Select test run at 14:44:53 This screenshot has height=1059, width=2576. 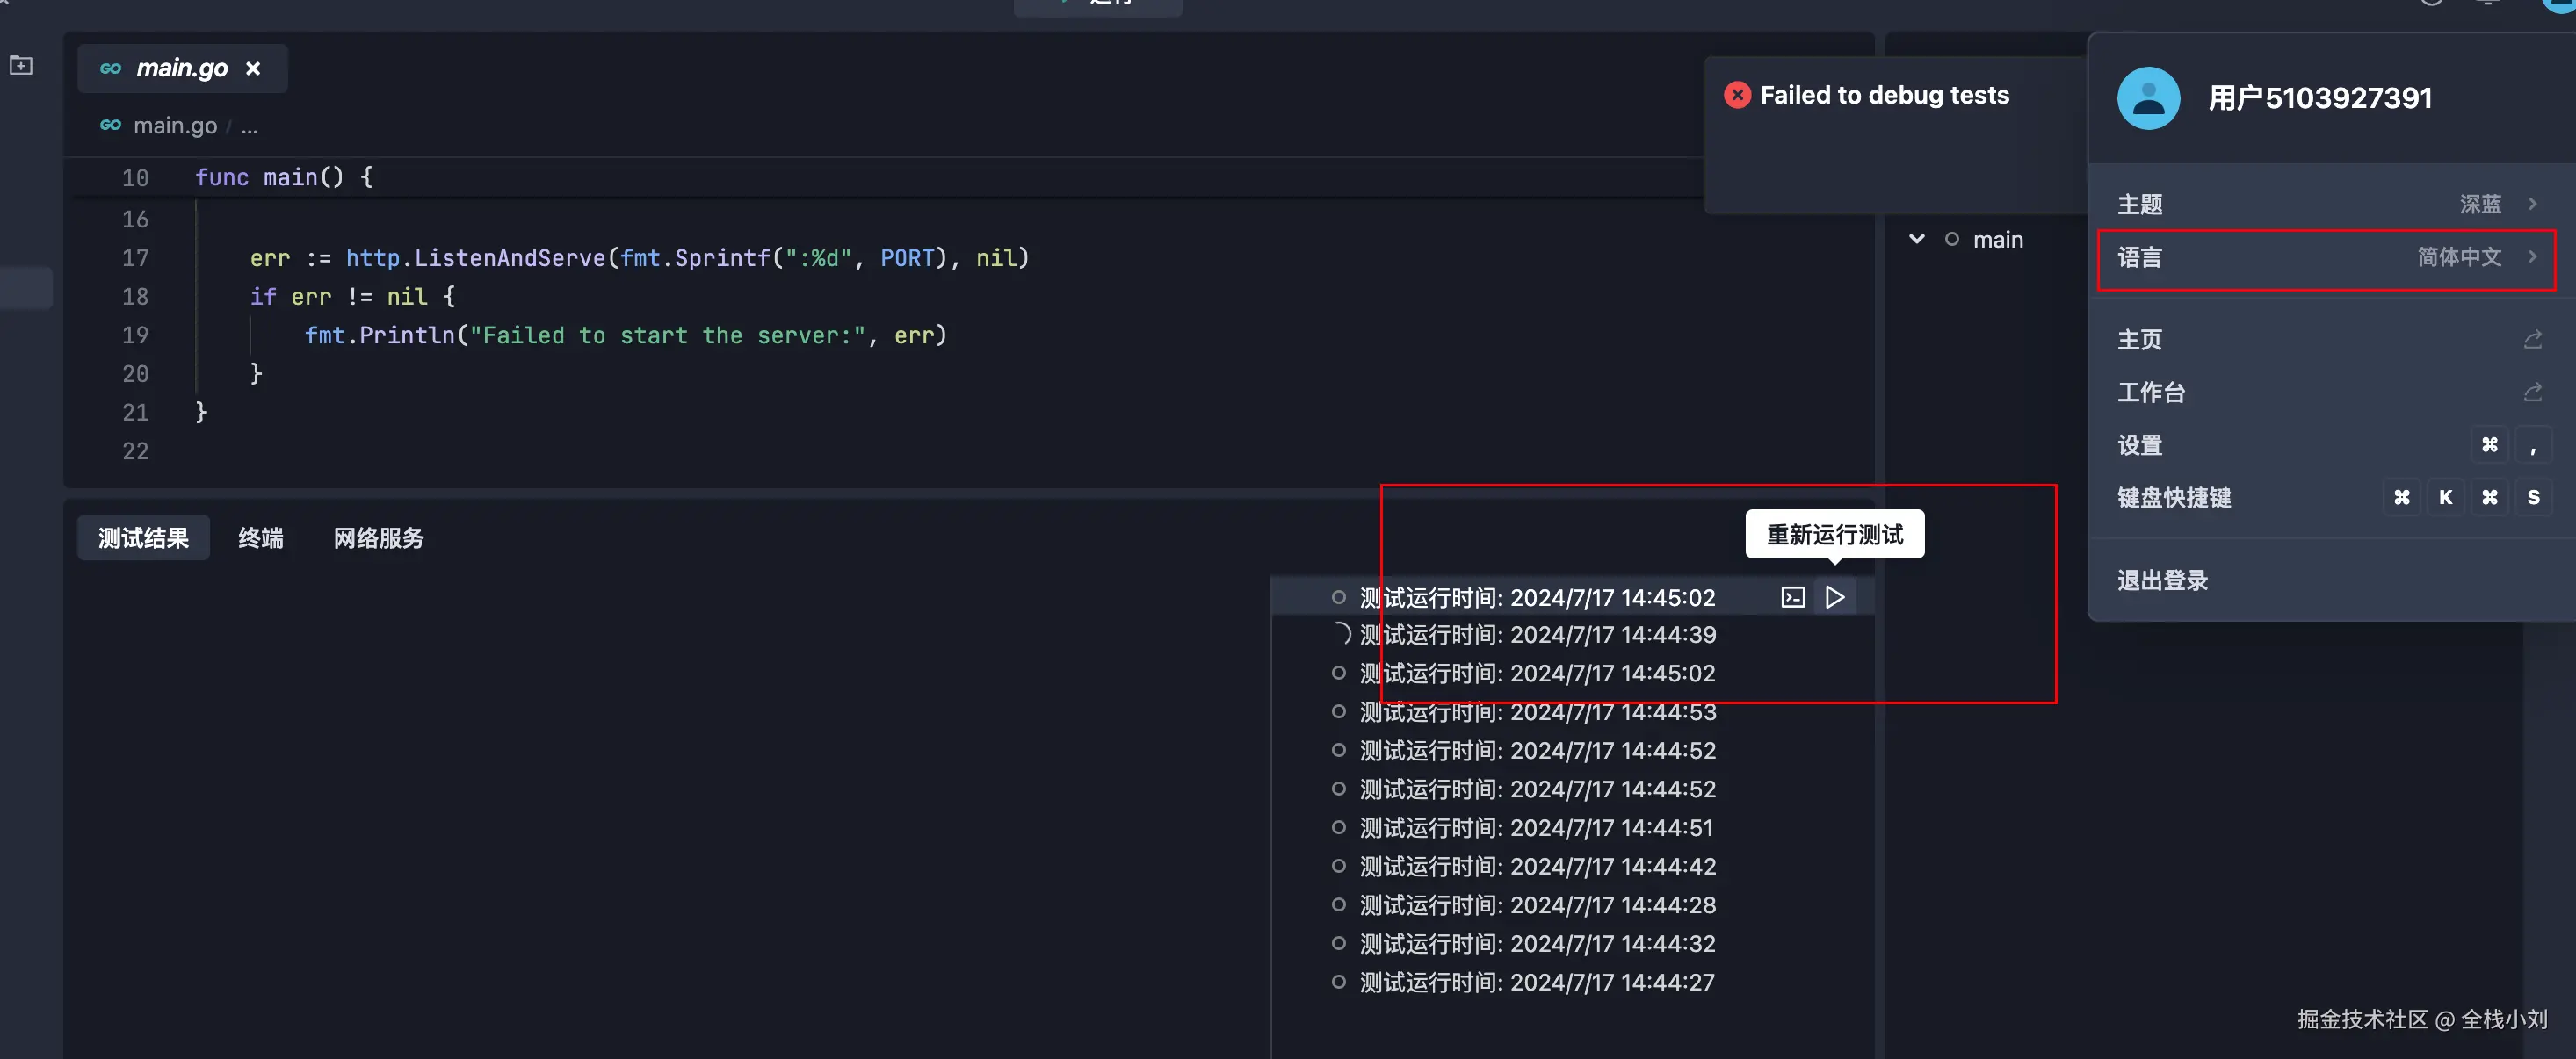tap(1537, 712)
